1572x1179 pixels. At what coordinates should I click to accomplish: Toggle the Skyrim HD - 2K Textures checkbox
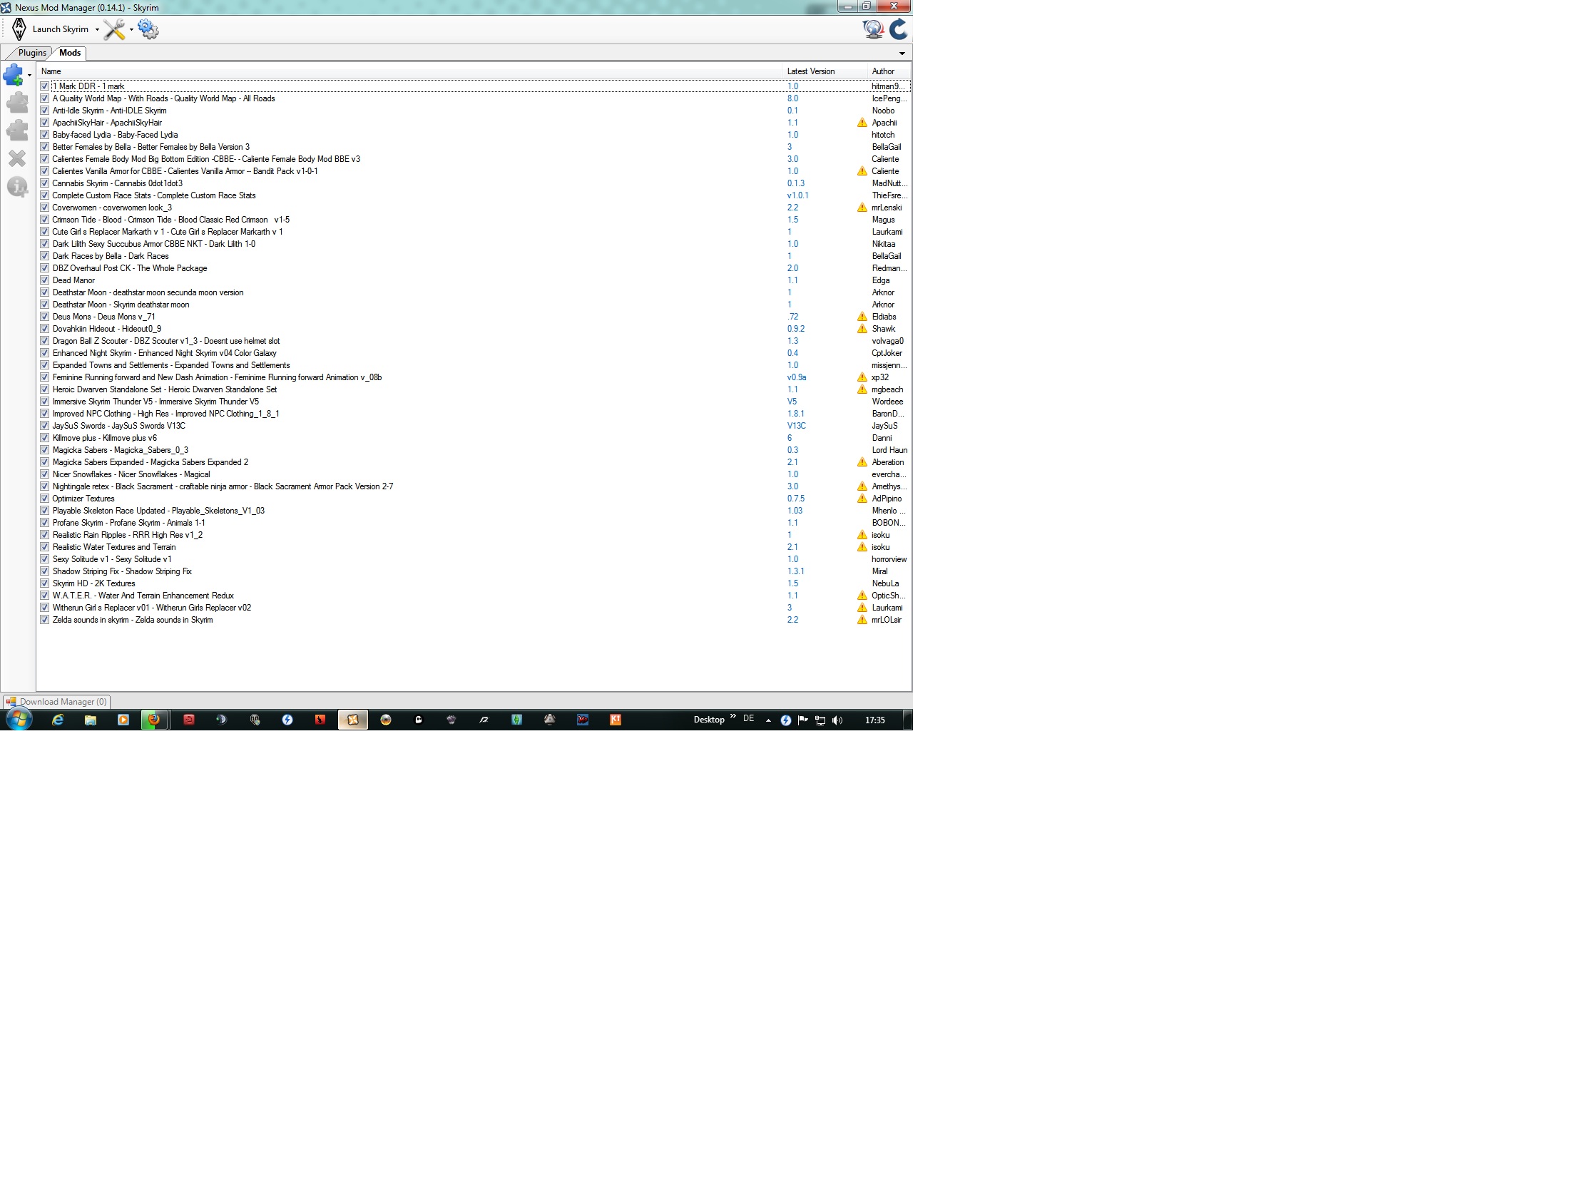click(x=44, y=583)
